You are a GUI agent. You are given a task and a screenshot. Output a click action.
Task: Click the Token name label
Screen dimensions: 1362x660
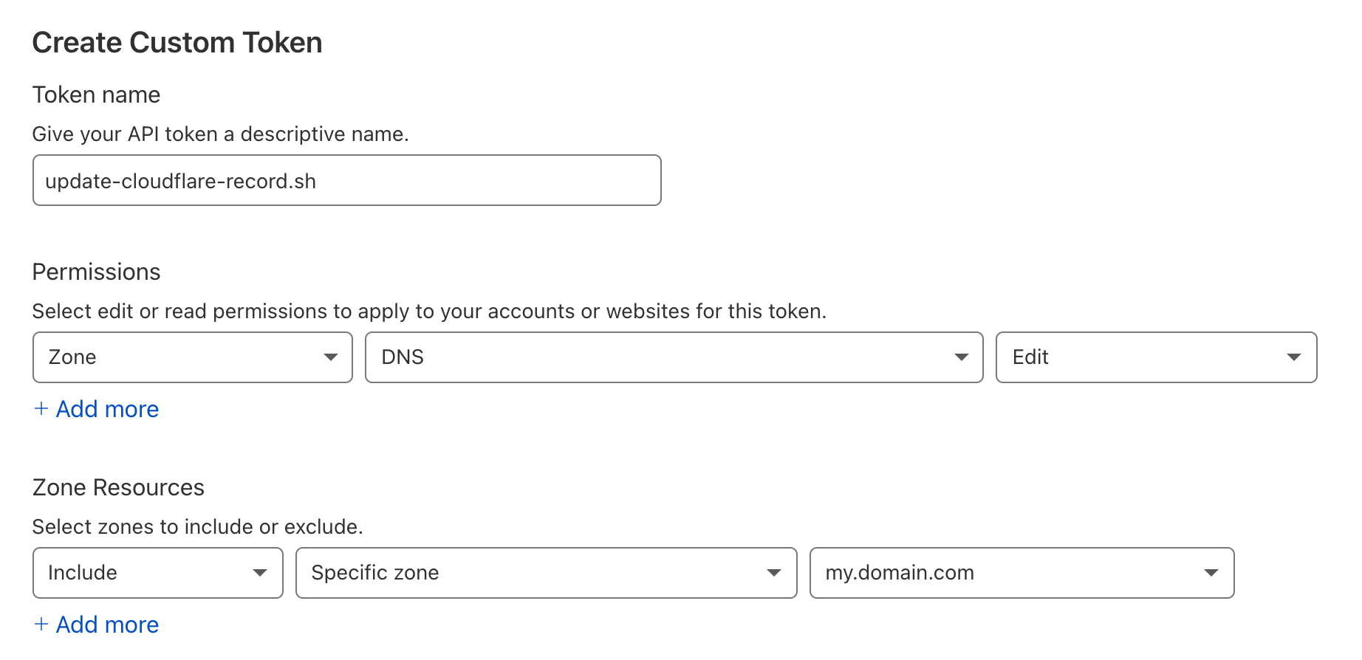[x=96, y=94]
